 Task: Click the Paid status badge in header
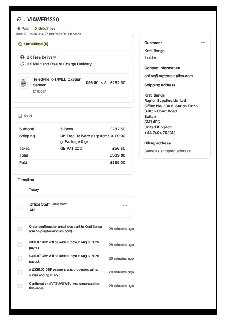23,29
